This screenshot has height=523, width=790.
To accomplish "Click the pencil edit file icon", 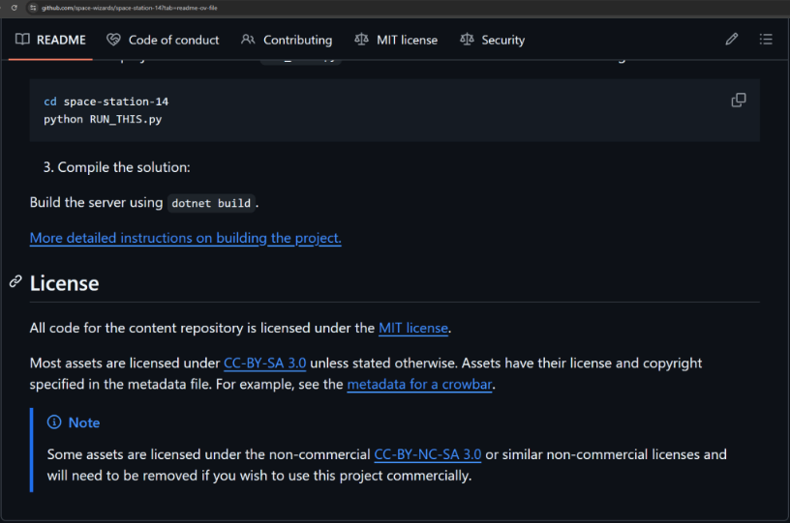I will point(732,40).
